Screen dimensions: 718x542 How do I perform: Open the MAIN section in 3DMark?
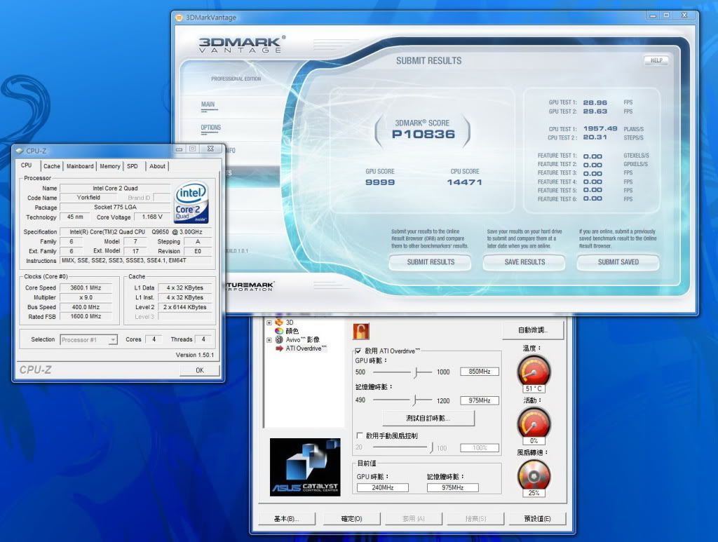coord(208,105)
